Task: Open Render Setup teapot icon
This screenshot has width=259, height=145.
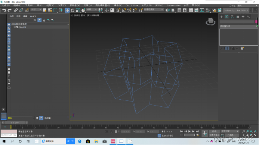Action: click(x=214, y=10)
